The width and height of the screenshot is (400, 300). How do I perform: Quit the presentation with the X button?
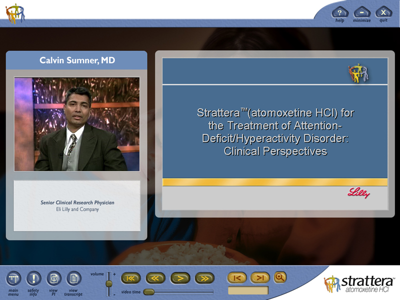(x=383, y=12)
